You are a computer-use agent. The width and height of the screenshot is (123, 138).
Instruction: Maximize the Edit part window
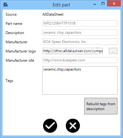[103, 4]
